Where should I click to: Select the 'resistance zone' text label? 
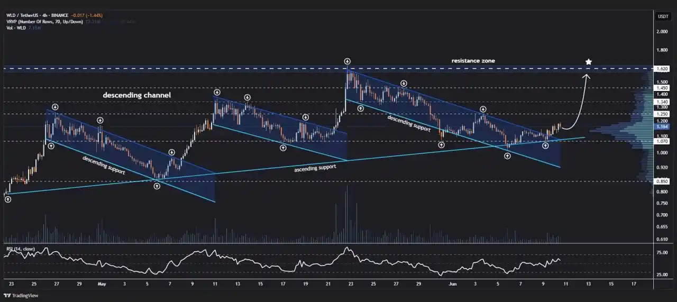pyautogui.click(x=473, y=61)
